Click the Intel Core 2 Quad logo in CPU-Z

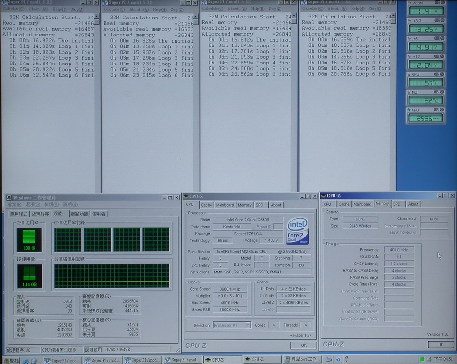point(297,231)
